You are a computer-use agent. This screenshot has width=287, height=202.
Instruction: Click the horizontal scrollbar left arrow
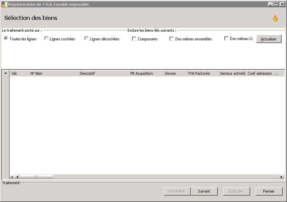[x=17, y=177]
